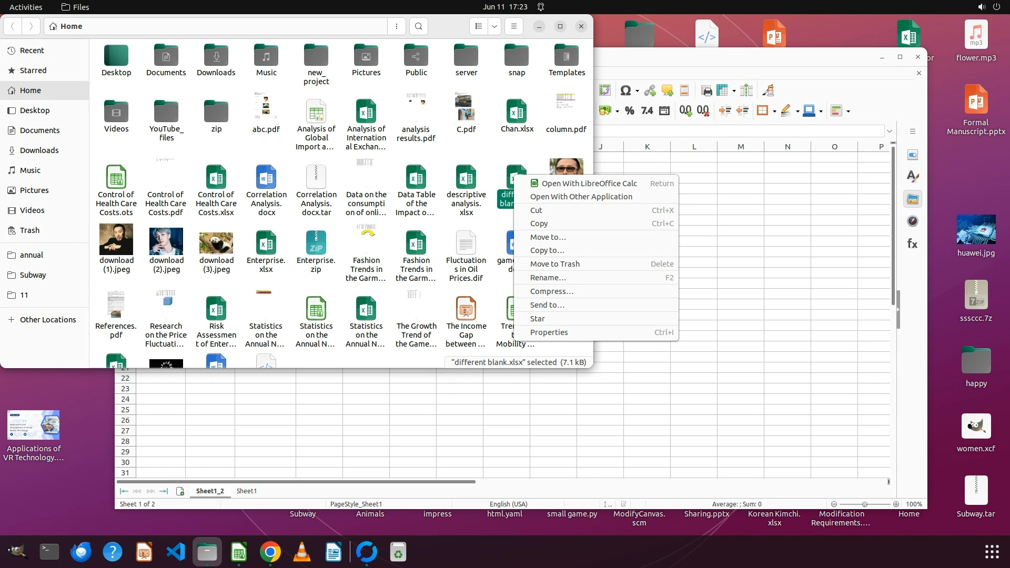Insert a hyperlink from Calc toolbar

point(650,90)
